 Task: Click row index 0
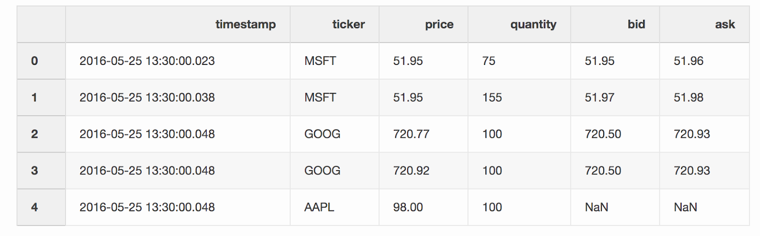34,61
